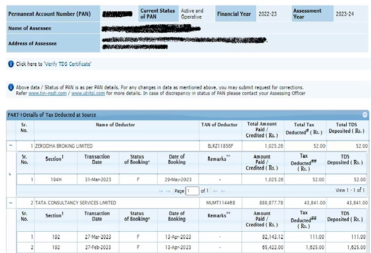
Task: Click the 194H section cell
Action: point(56,179)
